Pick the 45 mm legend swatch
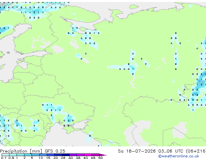This screenshot has width=206, height=159. pos(96,155)
